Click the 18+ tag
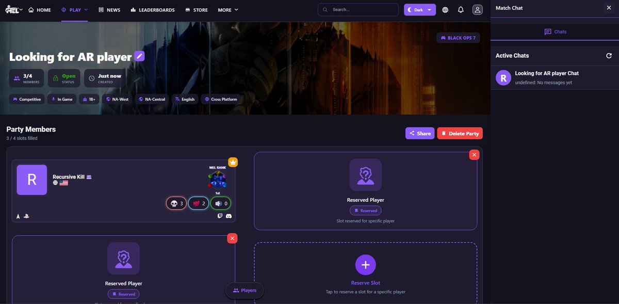 (x=89, y=99)
